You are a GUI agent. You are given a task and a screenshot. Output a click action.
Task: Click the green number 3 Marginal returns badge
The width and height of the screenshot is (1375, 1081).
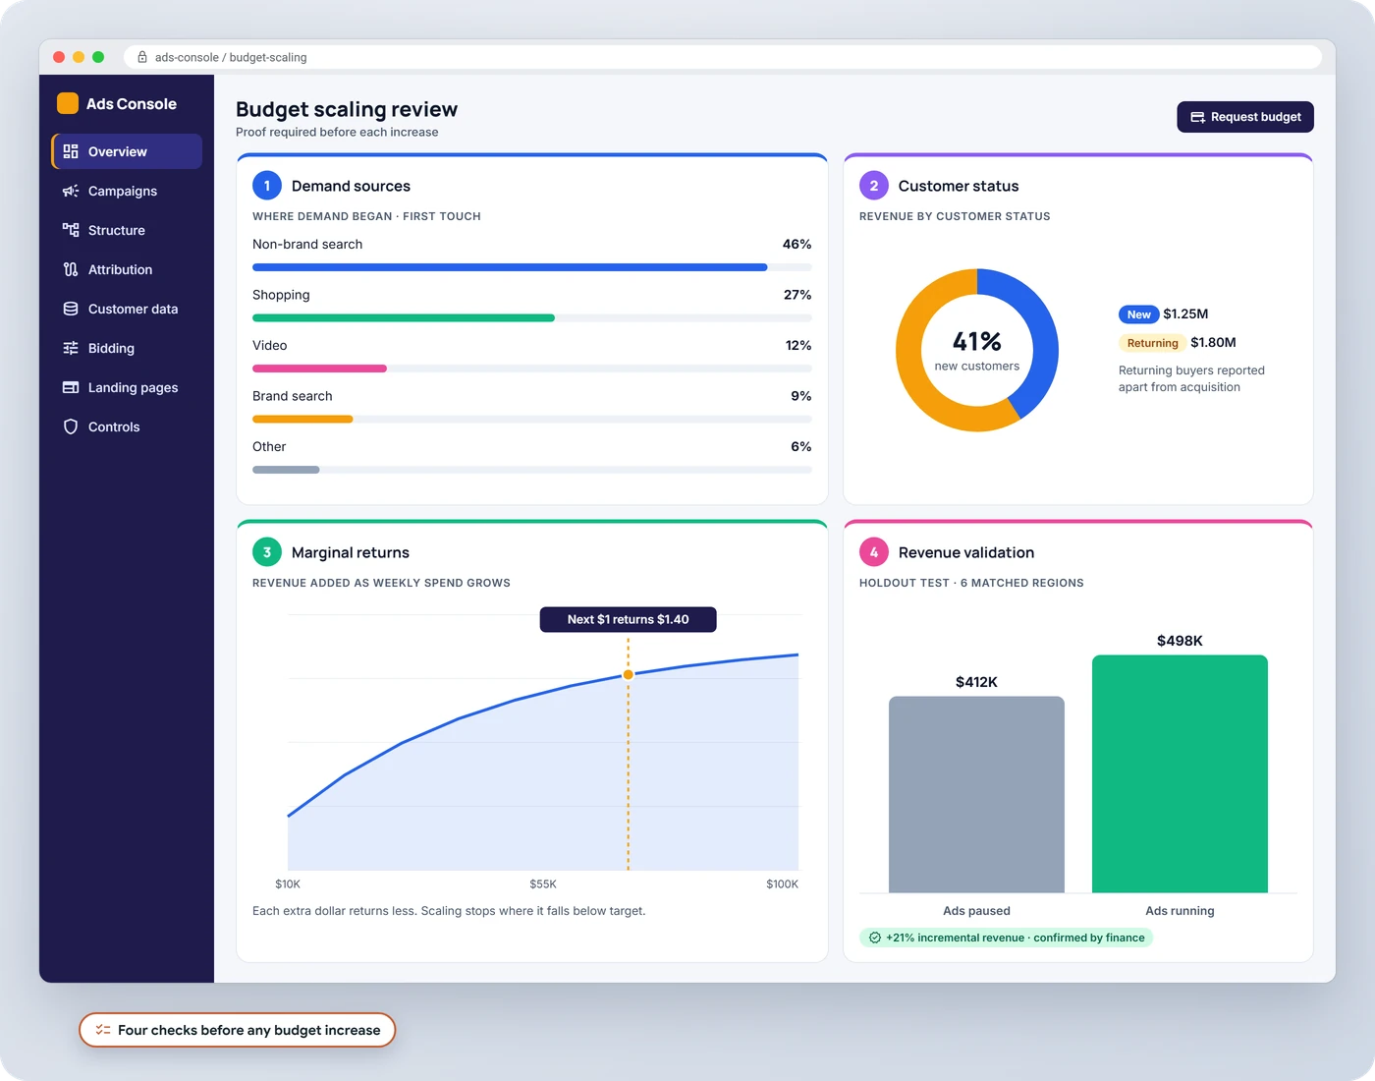[267, 552]
